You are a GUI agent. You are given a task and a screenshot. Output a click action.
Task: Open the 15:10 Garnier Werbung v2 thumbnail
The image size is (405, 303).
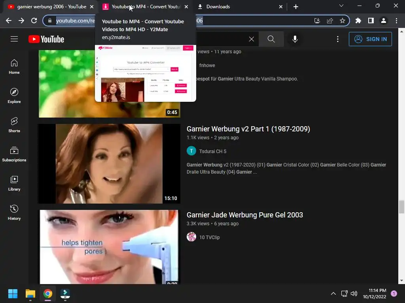click(x=109, y=164)
